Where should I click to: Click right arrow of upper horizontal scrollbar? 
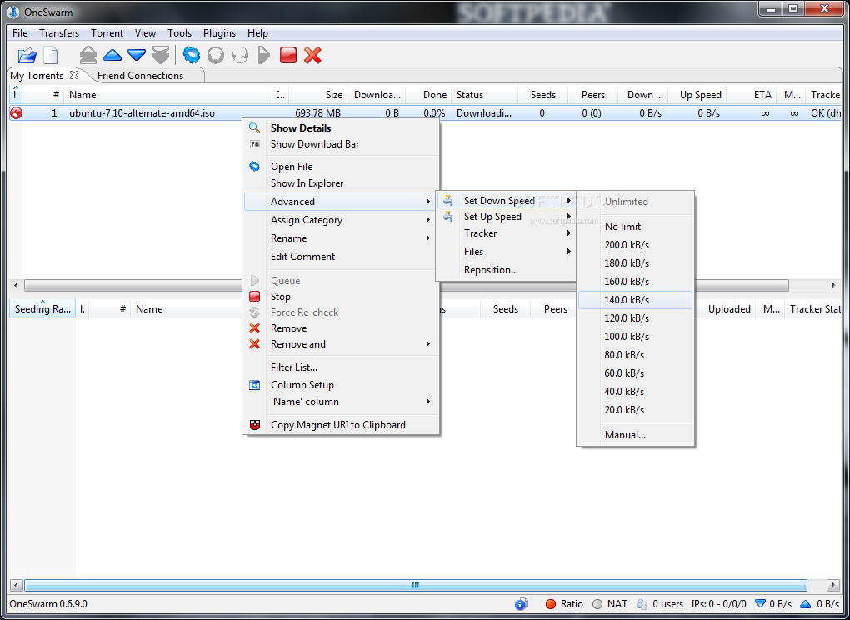(833, 285)
